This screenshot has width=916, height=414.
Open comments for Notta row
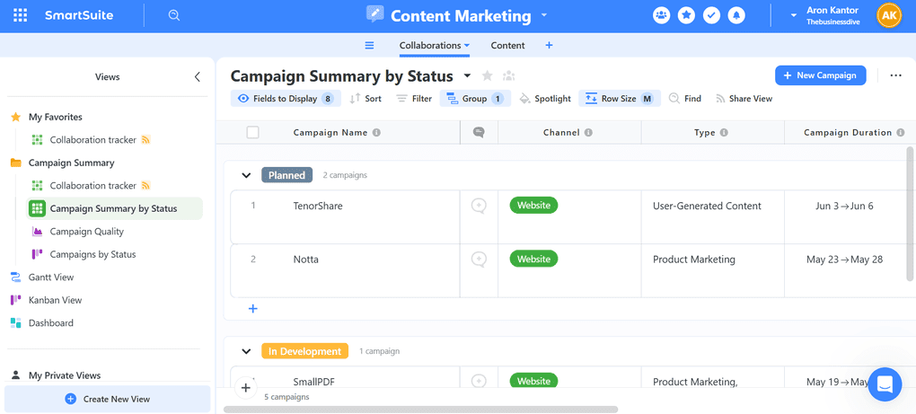pos(479,260)
